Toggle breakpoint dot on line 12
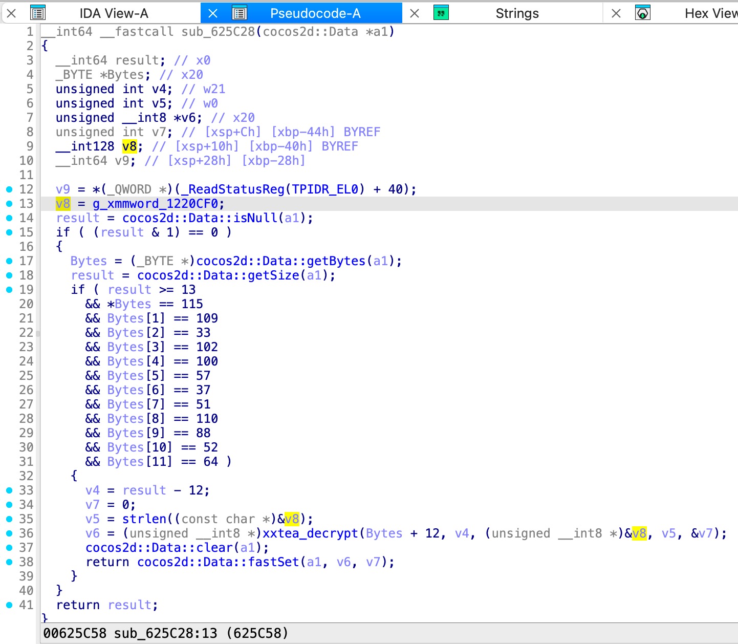Viewport: 738px width, 644px height. (9, 189)
